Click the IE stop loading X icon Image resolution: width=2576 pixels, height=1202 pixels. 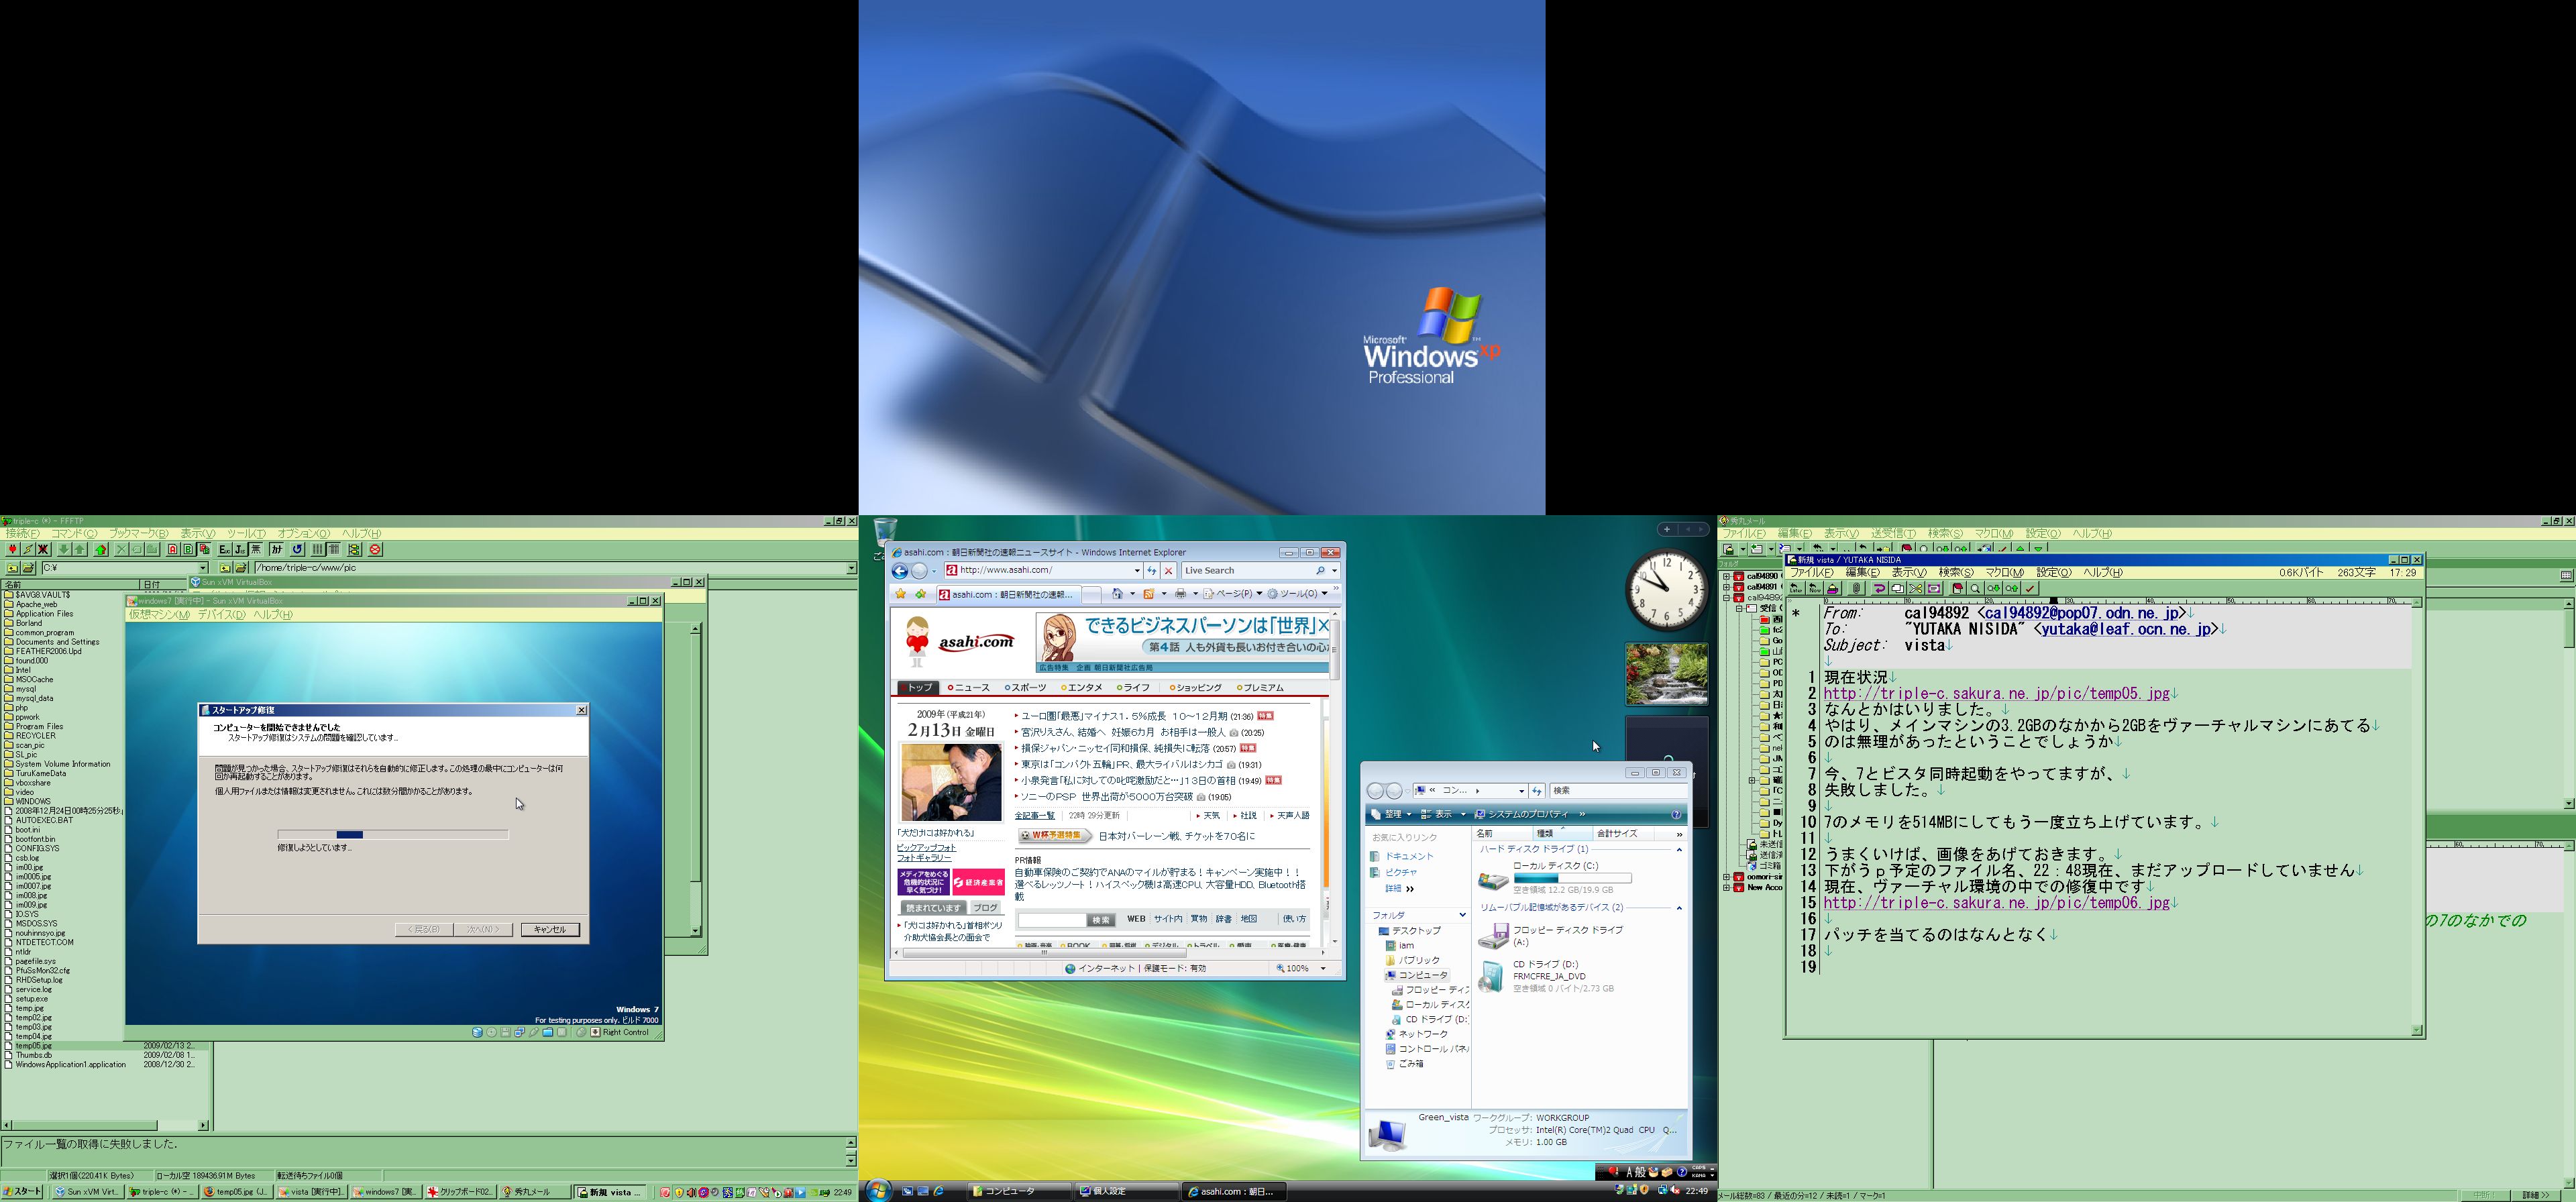[1168, 570]
